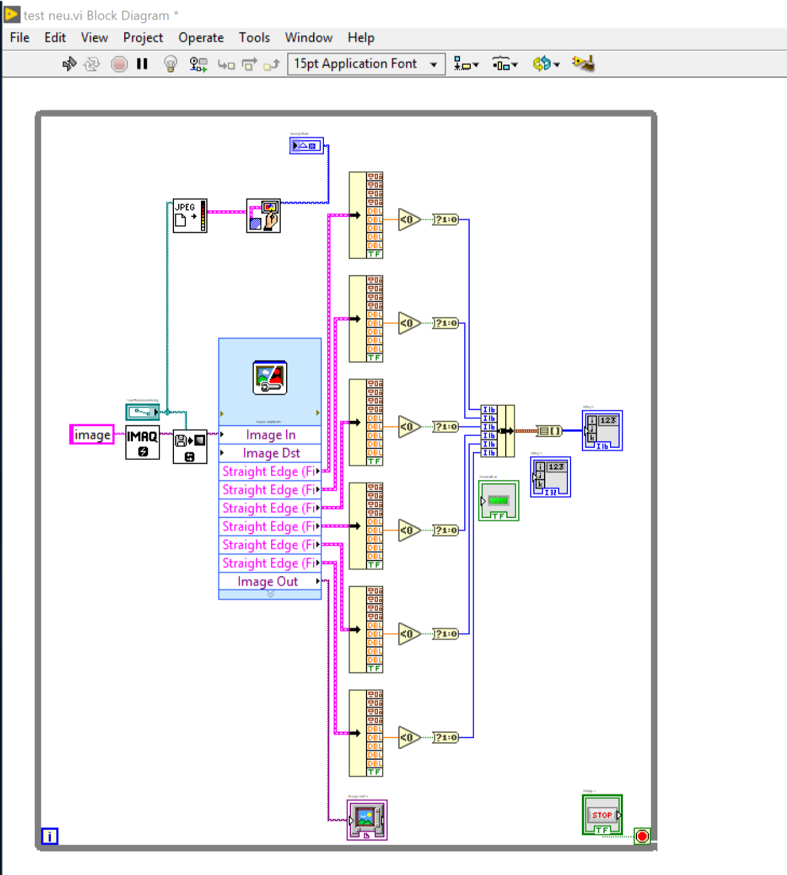Click the Pause toolbar button
Viewport: 787px width, 875px height.
(x=142, y=64)
